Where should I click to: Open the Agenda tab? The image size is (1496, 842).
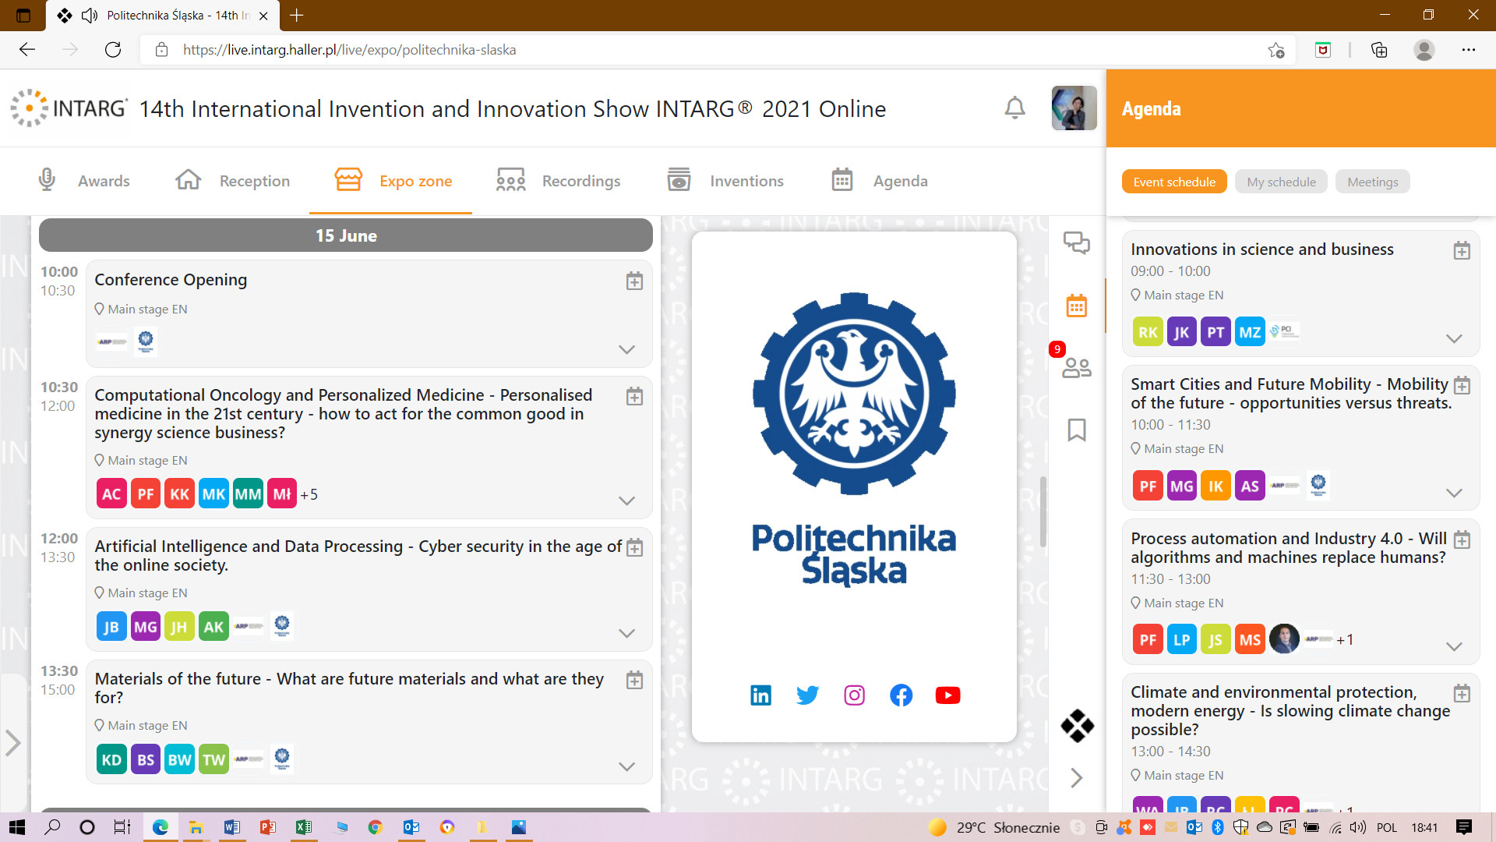coord(879,181)
